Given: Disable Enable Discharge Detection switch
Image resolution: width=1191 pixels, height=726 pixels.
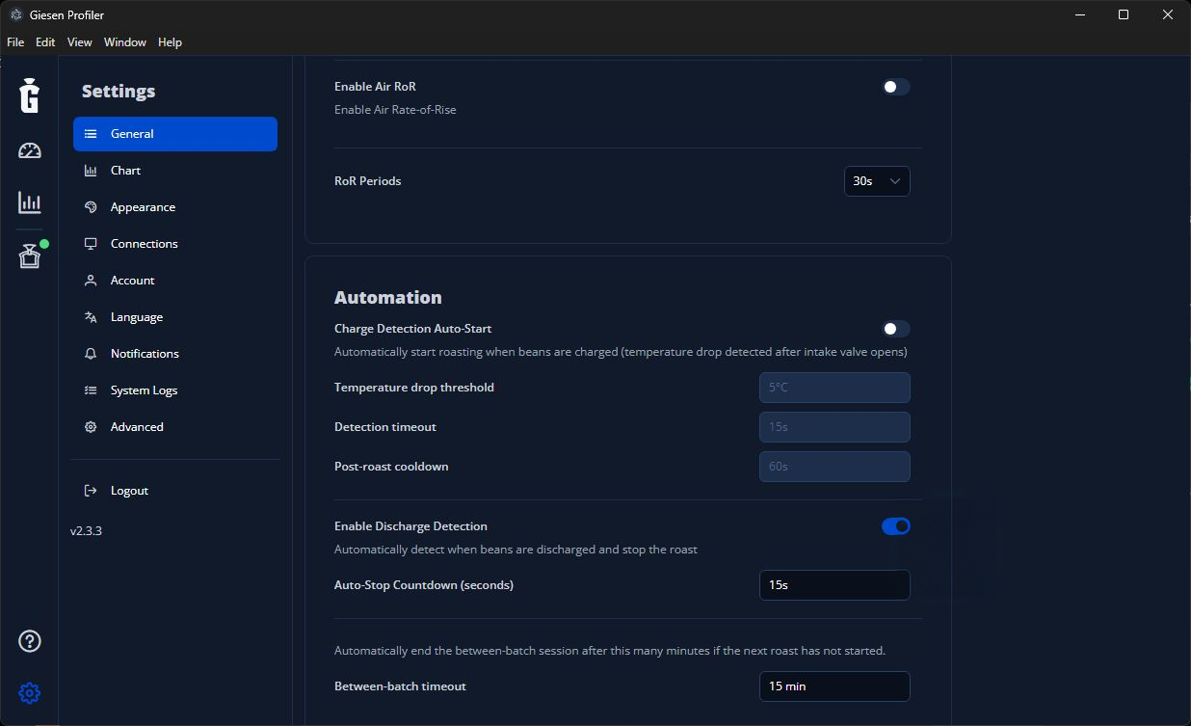Looking at the screenshot, I should coord(896,526).
